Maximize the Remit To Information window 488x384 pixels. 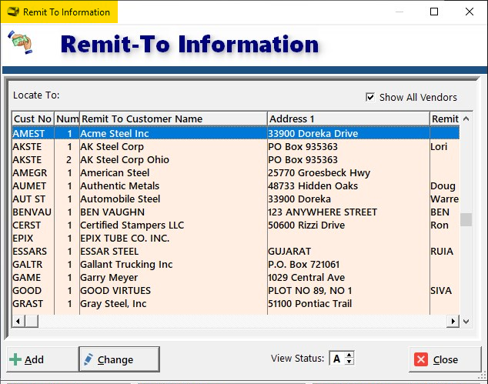point(434,12)
